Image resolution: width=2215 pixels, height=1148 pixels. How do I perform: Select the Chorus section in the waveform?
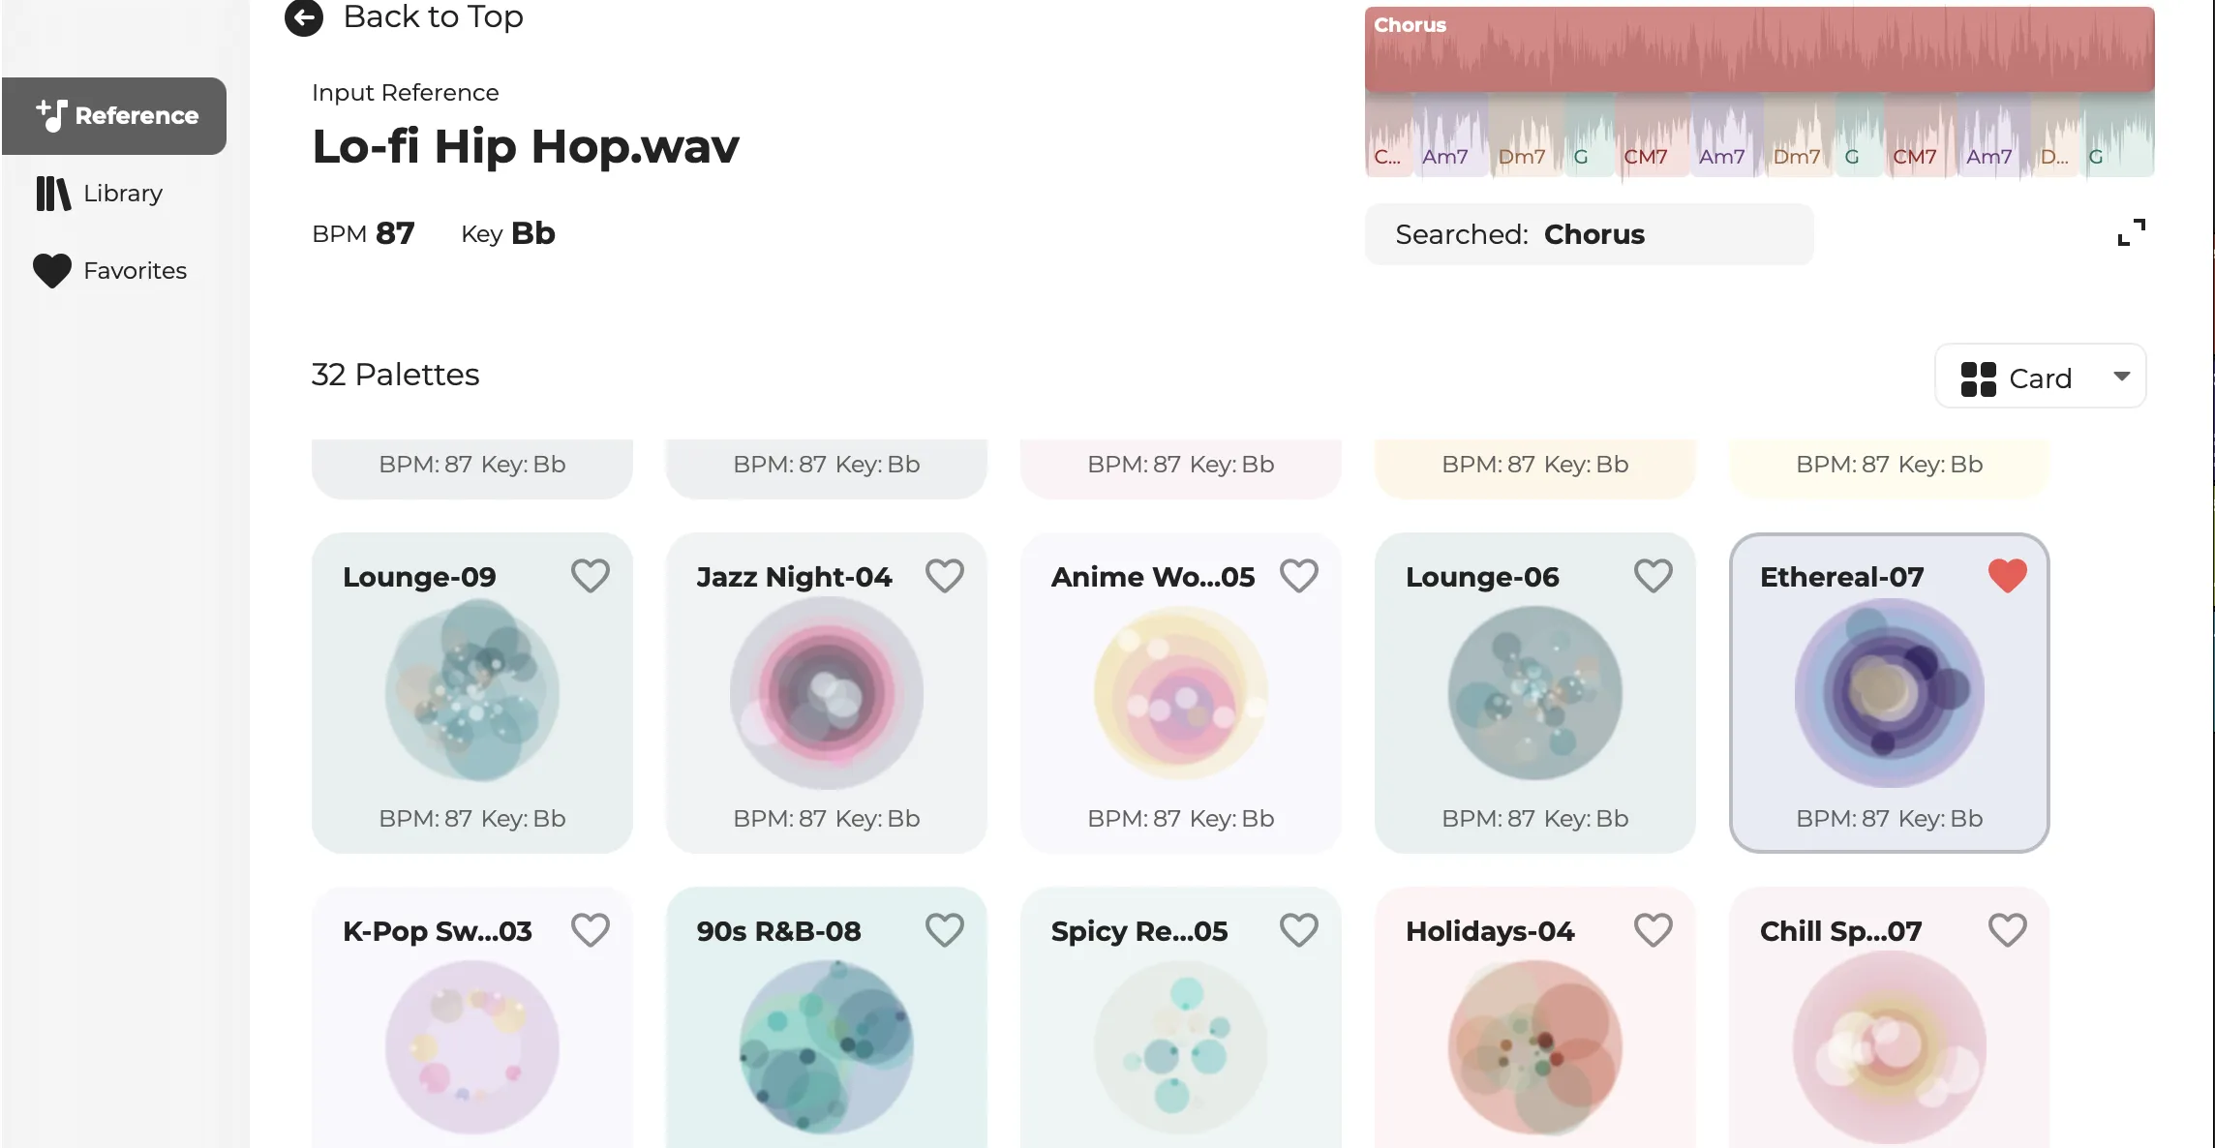pos(1759,49)
